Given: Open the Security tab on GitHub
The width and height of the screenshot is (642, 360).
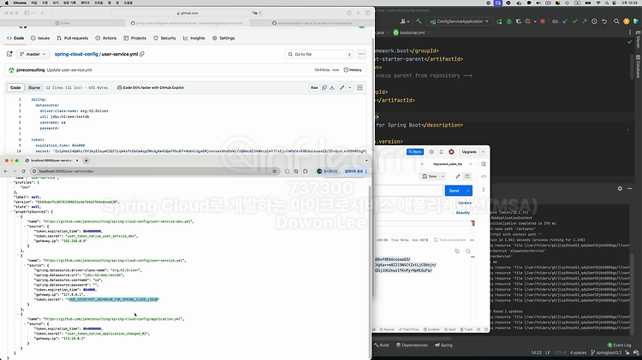Looking at the screenshot, I should point(164,38).
